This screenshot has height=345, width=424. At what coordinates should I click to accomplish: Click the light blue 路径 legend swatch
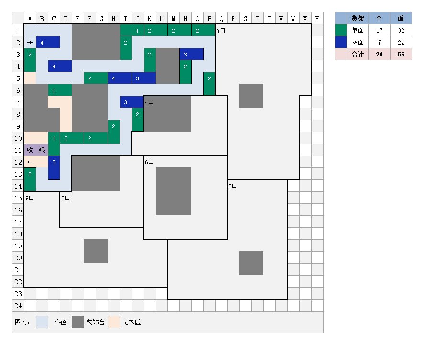point(42,322)
